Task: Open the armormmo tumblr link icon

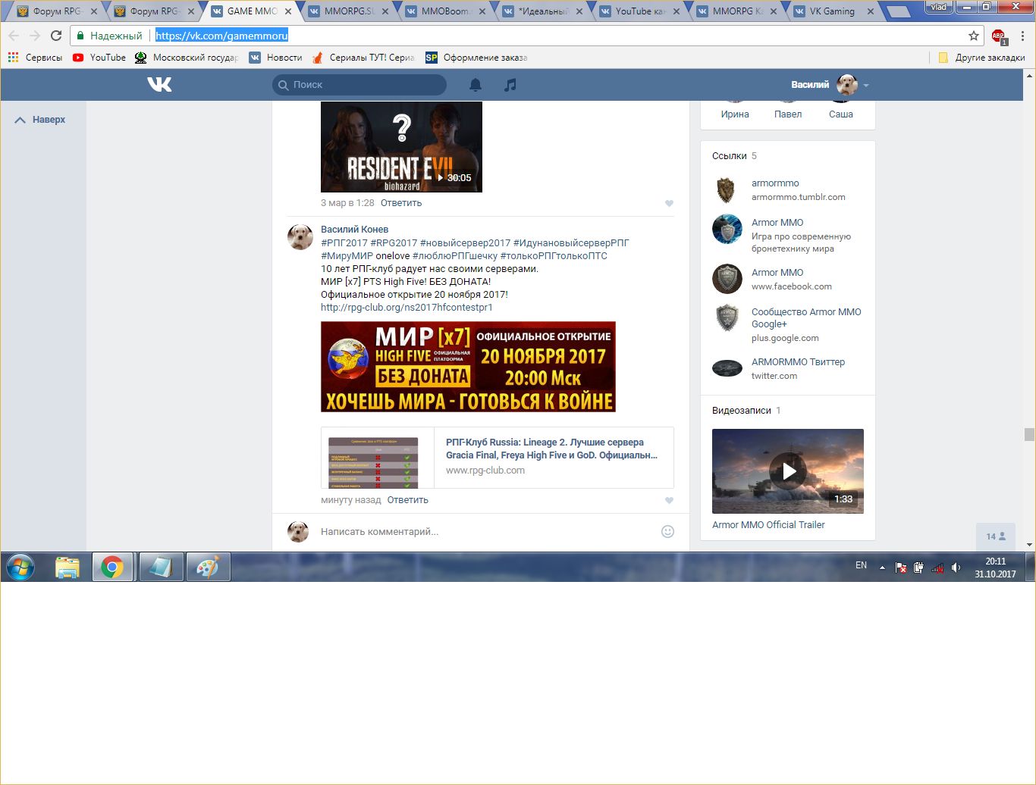Action: [x=727, y=189]
